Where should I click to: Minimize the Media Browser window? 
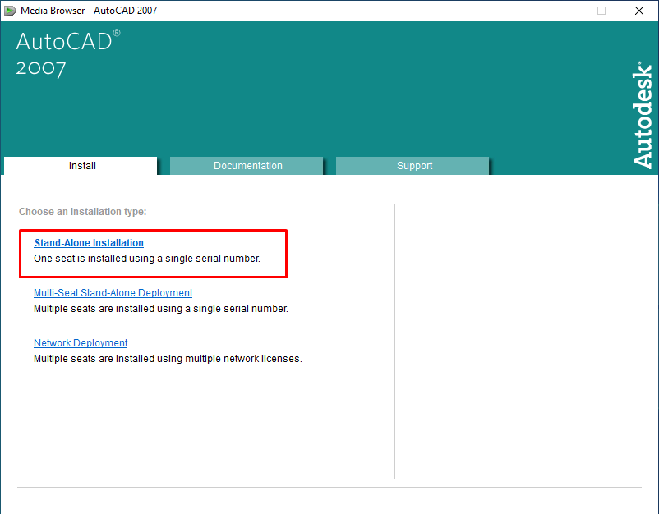click(x=564, y=11)
